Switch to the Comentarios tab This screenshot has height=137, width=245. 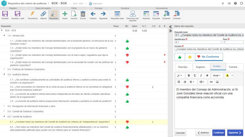(x=234, y=67)
